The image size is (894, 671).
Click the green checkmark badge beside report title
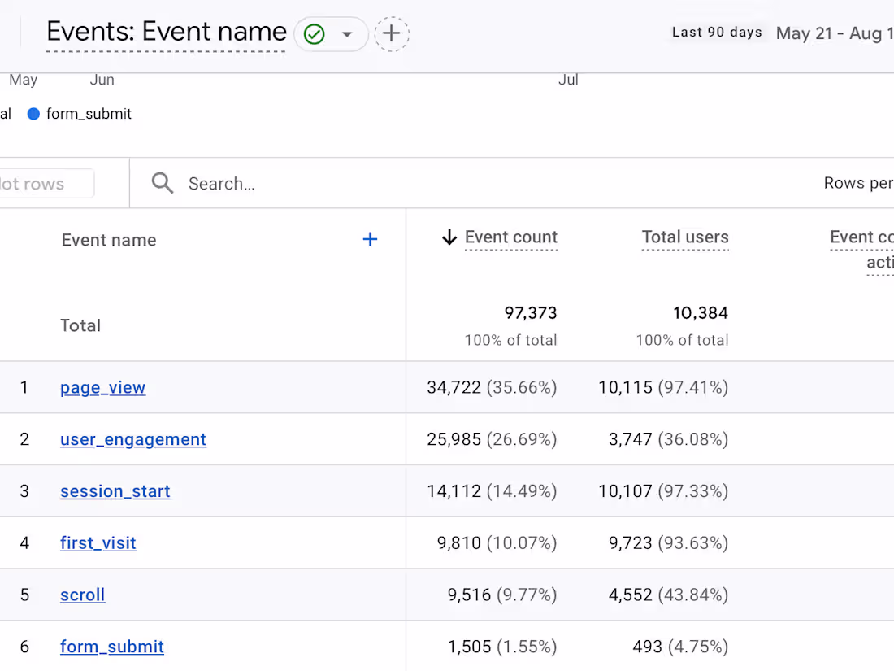[313, 34]
